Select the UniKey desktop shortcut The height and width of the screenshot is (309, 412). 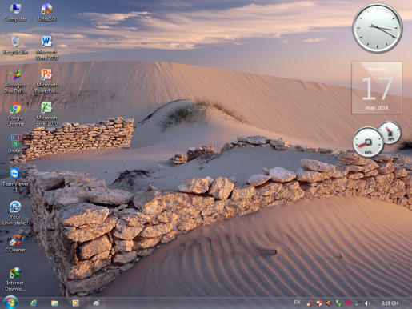[x=15, y=144]
